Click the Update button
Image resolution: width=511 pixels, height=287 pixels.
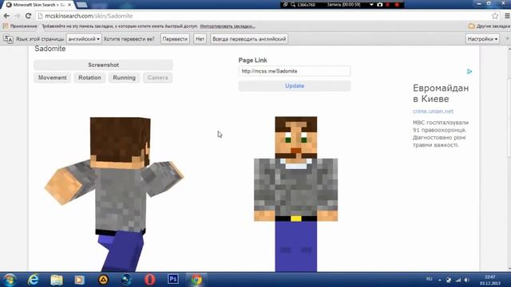coord(295,86)
